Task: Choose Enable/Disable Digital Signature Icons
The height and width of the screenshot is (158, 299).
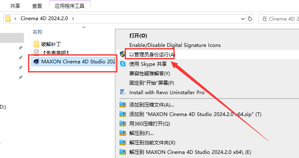Action: coord(175,45)
